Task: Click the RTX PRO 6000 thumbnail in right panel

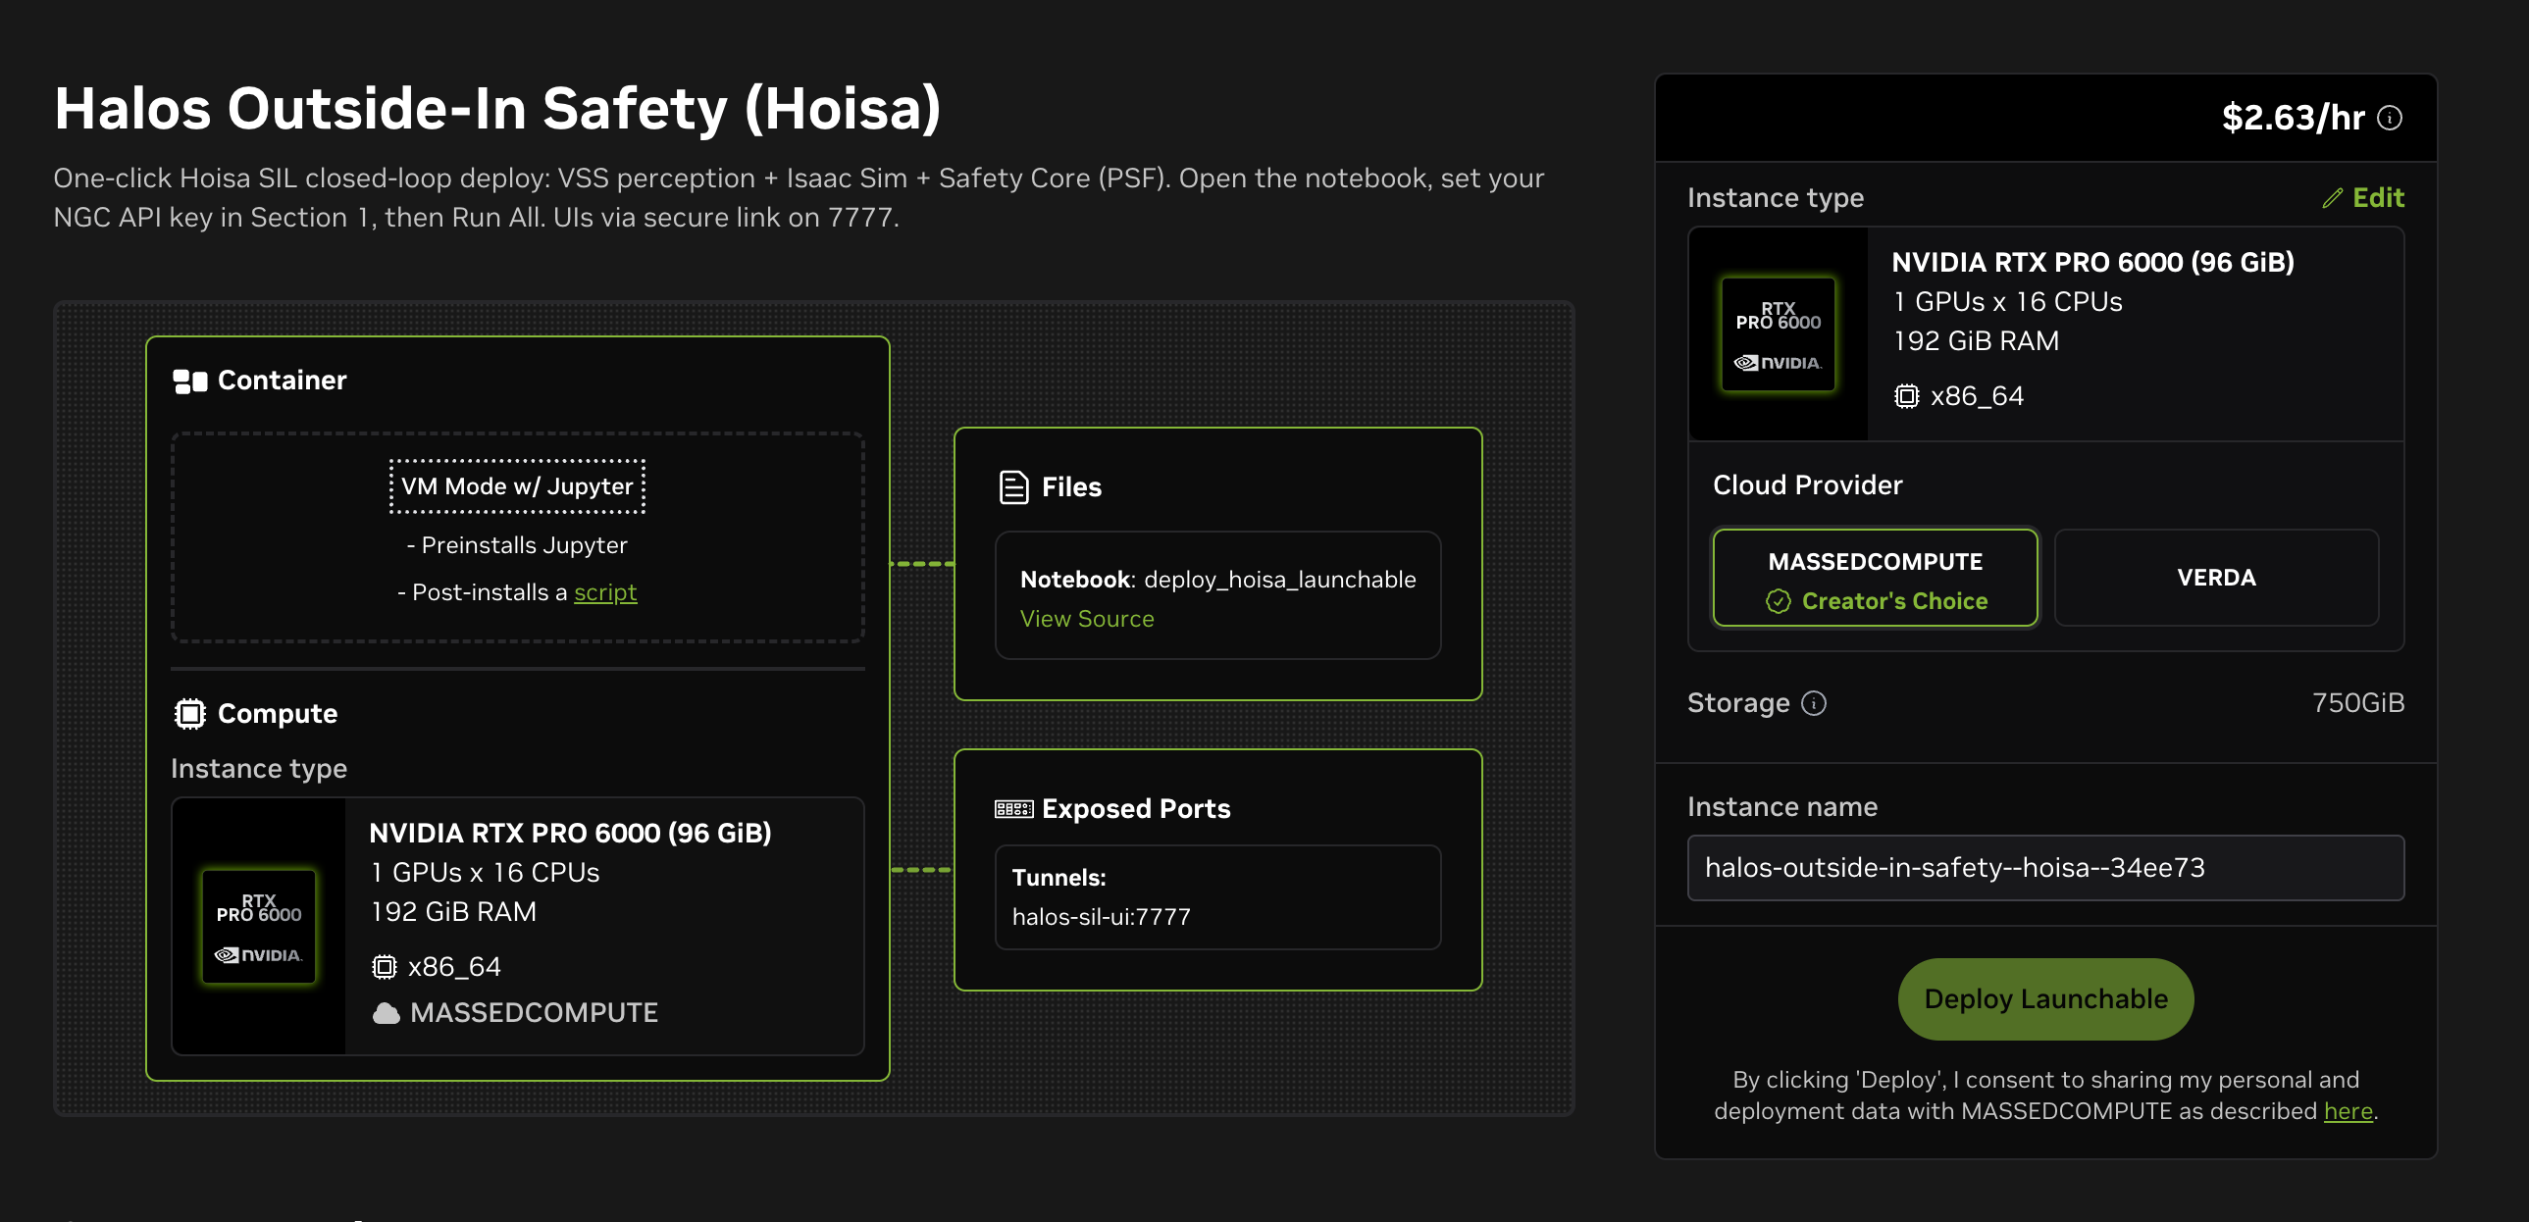Action: [x=1778, y=334]
